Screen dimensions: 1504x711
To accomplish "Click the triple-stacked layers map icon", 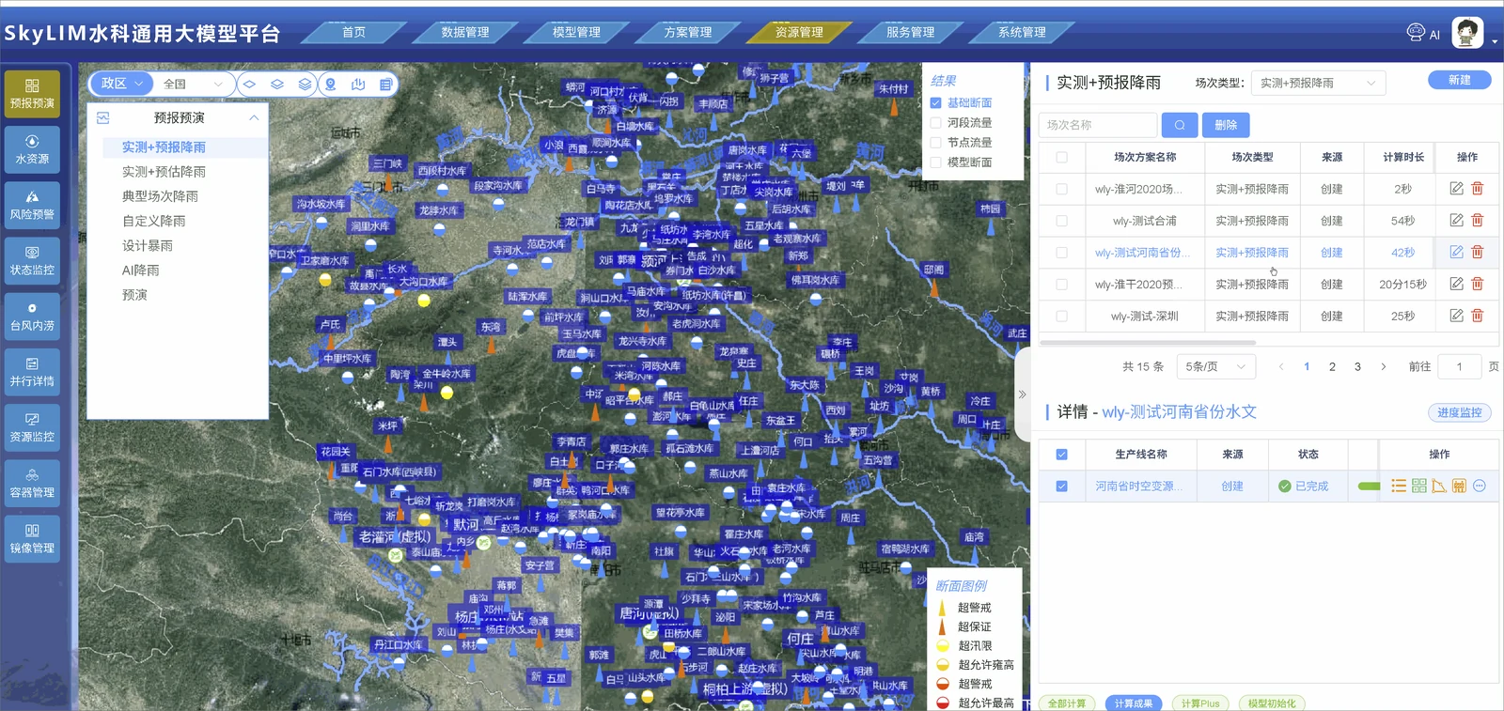I will tap(304, 85).
